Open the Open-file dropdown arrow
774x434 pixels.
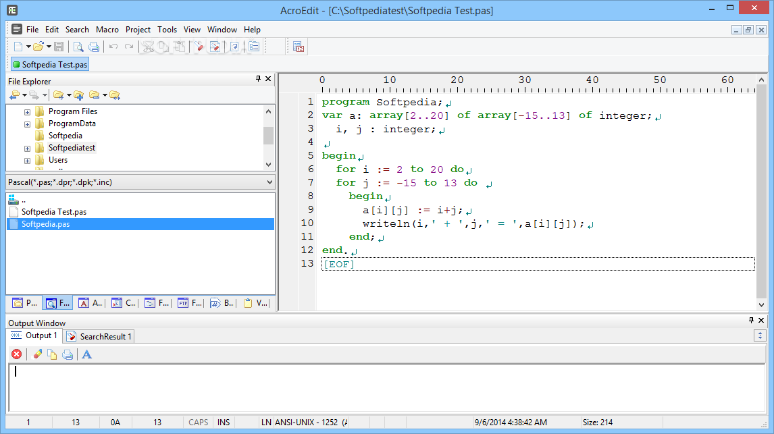(x=49, y=47)
